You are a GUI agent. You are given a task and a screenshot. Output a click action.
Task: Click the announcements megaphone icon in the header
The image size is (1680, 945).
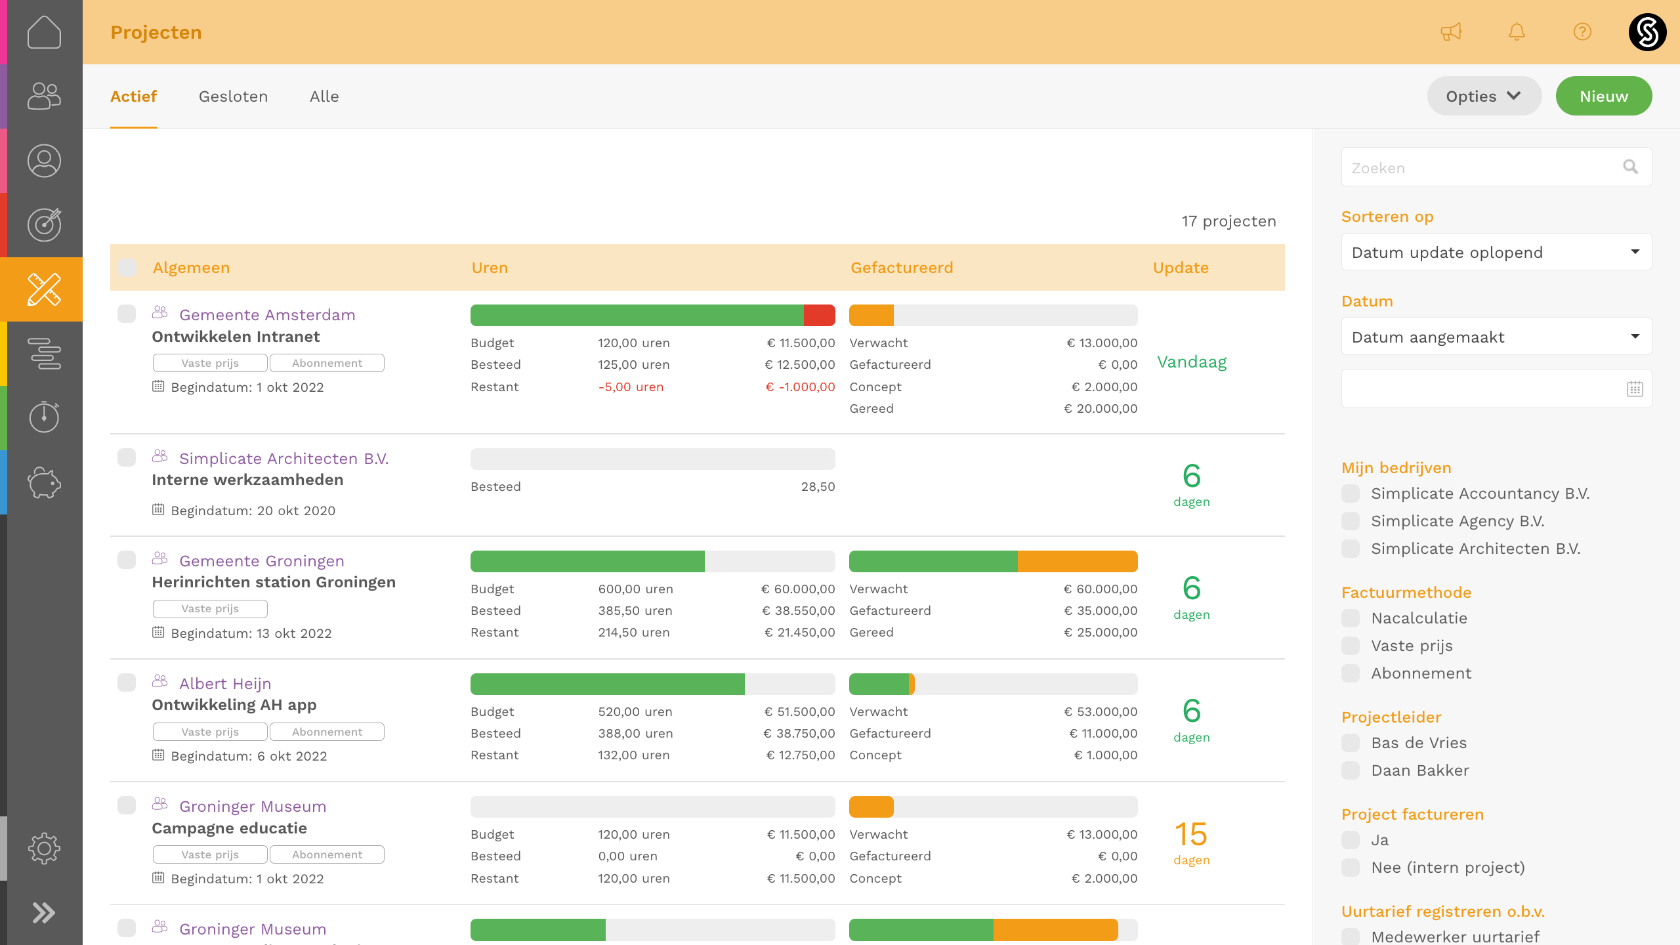[1451, 31]
